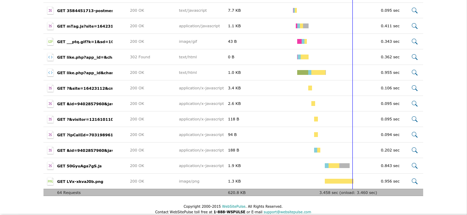467x215 pixels.
Task: Click the "3.458 sec (onload: 3.460 sec)" total
Action: (x=348, y=193)
